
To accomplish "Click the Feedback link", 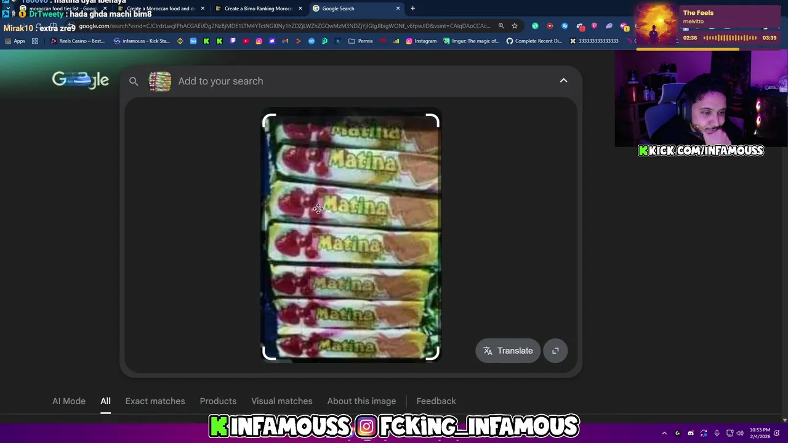I will click(436, 401).
